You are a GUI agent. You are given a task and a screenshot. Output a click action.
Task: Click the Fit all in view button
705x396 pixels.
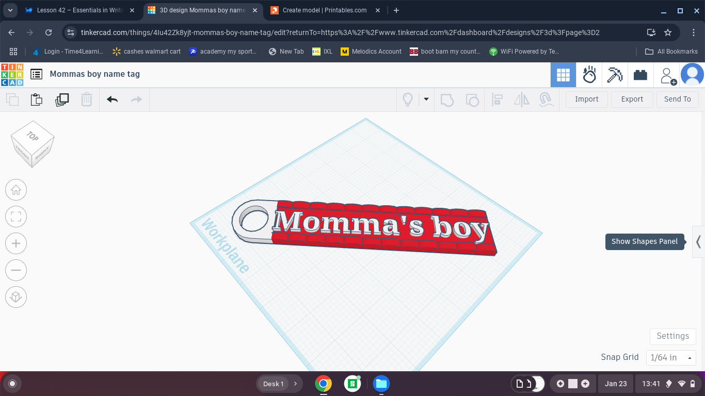(x=16, y=217)
